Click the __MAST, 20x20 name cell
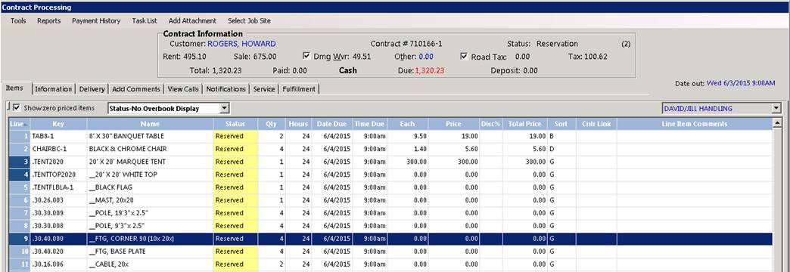The height and width of the screenshot is (272, 790). click(150, 200)
